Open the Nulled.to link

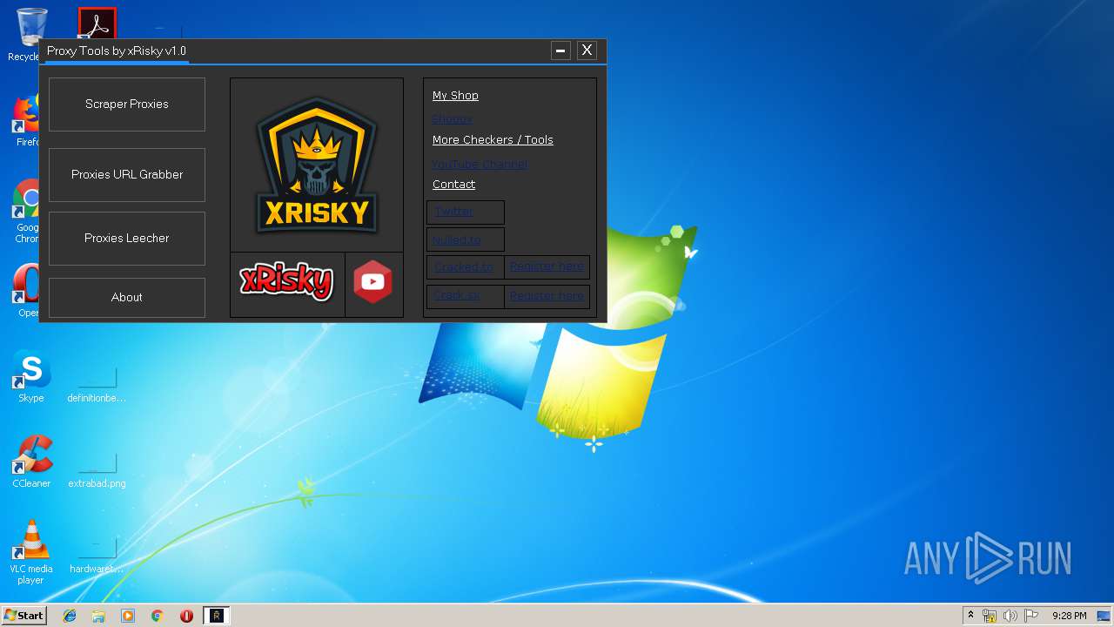[457, 239]
